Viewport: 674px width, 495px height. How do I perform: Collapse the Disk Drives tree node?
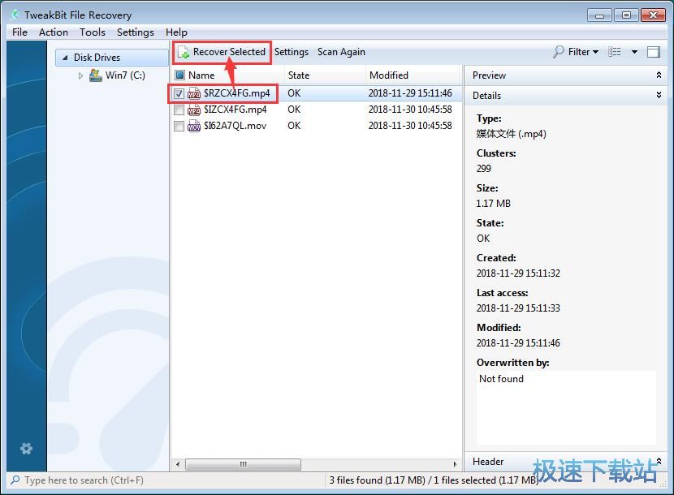(65, 58)
